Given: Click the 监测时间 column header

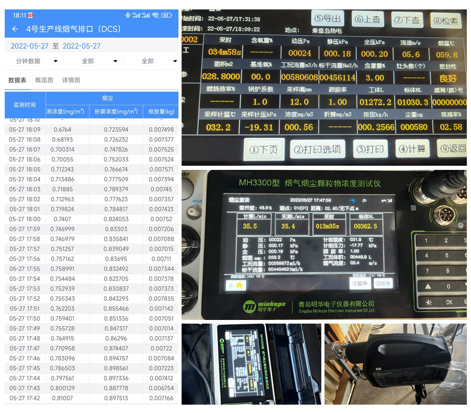Looking at the screenshot, I should pos(25,105).
